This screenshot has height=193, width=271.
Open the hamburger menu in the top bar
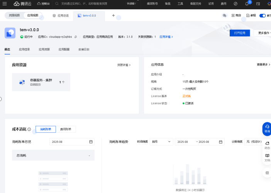[x=5, y=3]
